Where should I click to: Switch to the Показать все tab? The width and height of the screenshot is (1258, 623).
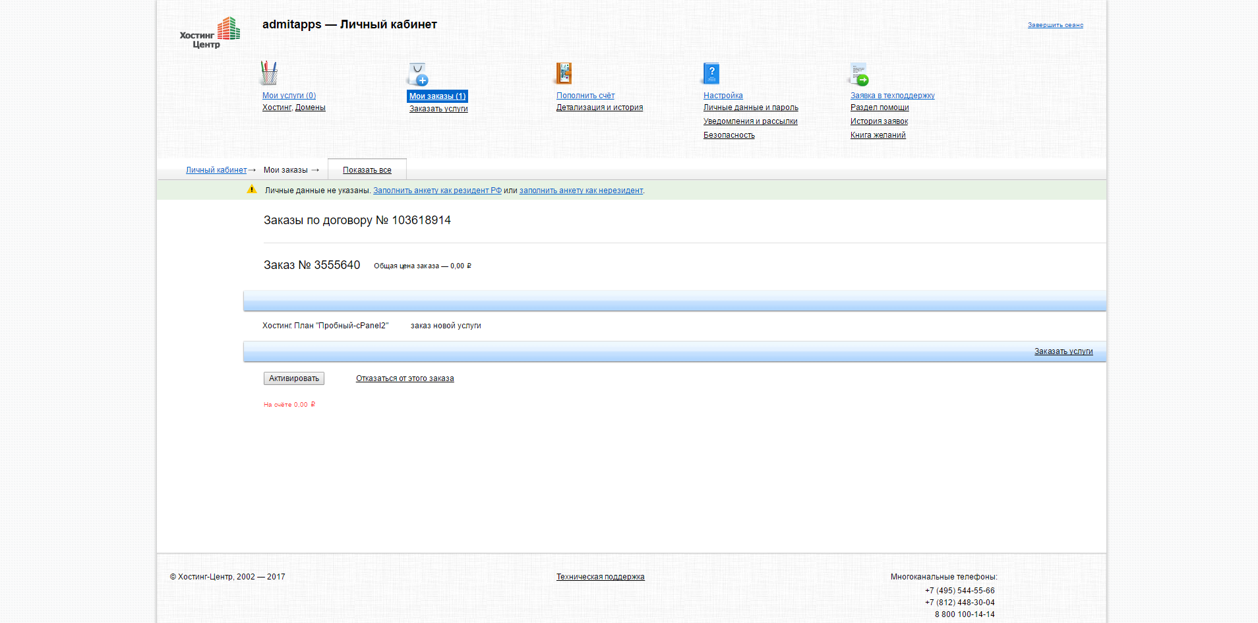[x=367, y=170]
